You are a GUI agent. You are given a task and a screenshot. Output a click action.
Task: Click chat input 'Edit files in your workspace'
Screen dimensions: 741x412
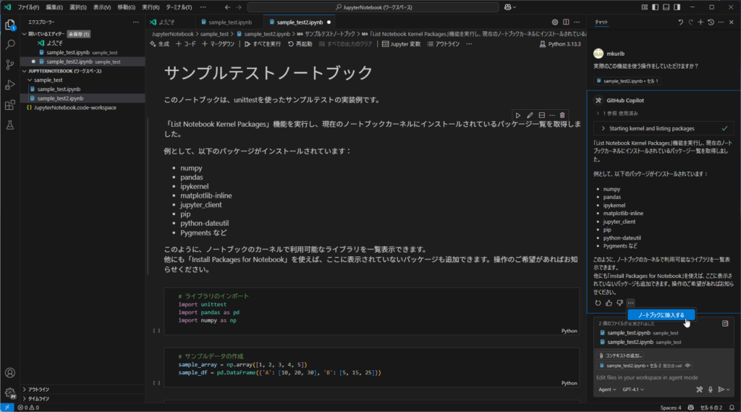[x=664, y=377]
